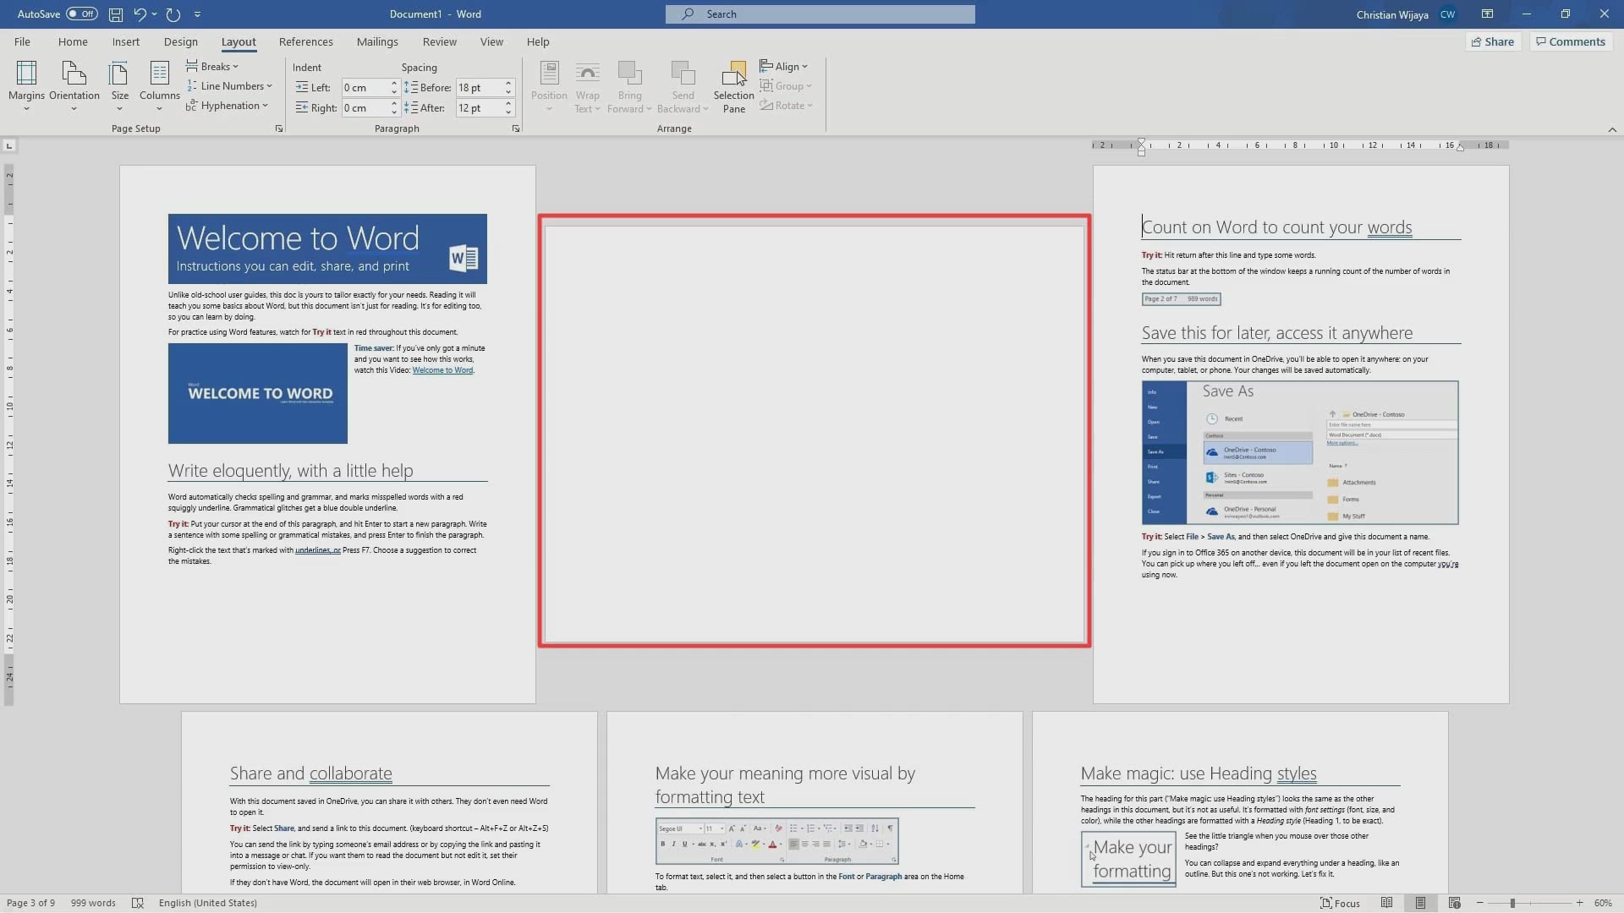Click the spelling proofing status icon
This screenshot has height=913, width=1624.
click(138, 903)
